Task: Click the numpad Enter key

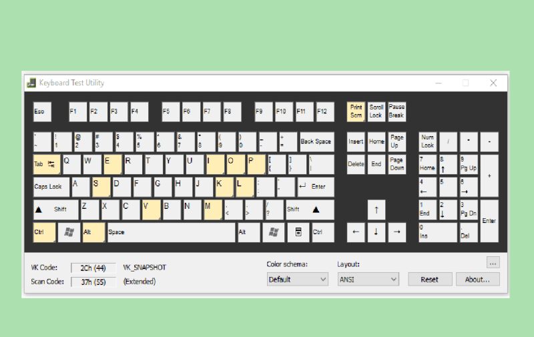Action: coord(489,221)
